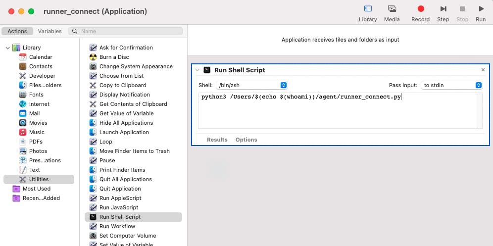Show the Options pane of the action
Viewport: 493px width, 246px height.
point(246,140)
